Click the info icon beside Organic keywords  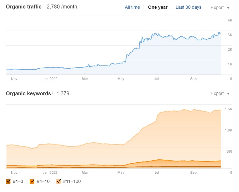53,93
